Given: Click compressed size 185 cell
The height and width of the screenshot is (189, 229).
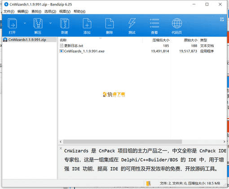Looking at the screenshot, I should coord(166,46).
